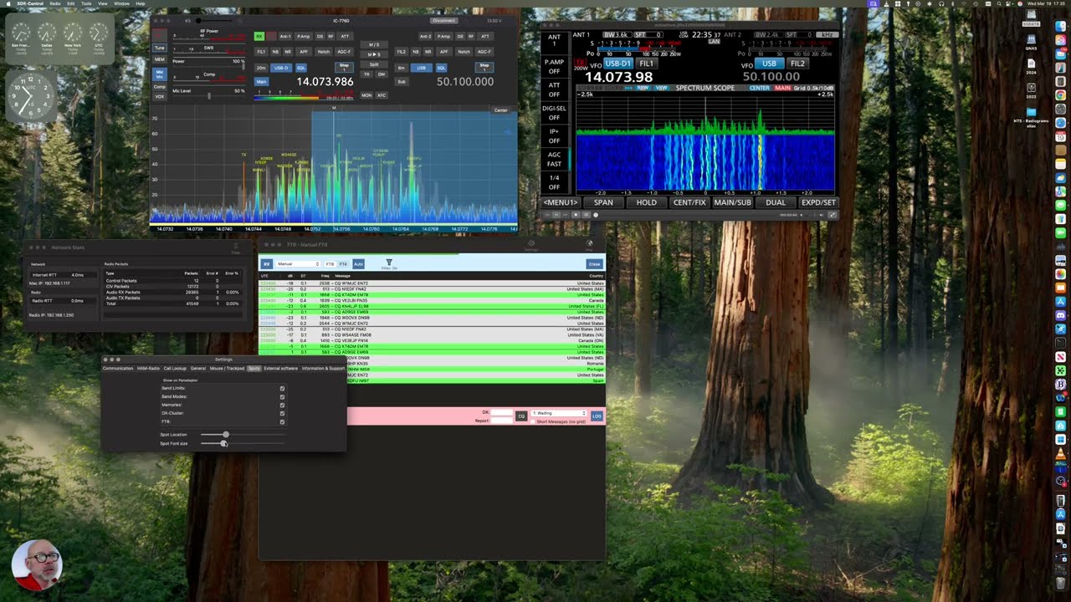This screenshot has width=1071, height=602.
Task: Click DIGI-SEL OFF on the radio screen
Action: (554, 112)
